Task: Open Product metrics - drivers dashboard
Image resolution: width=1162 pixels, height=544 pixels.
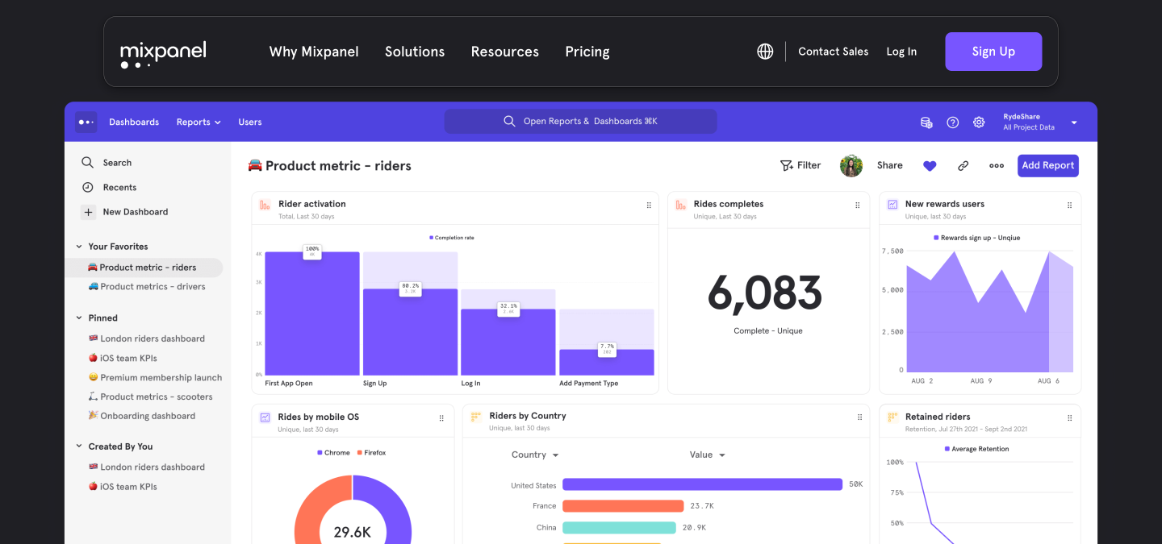Action: (x=147, y=287)
